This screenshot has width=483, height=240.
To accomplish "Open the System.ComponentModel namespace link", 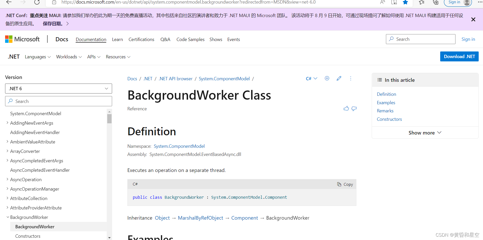I will click(179, 146).
